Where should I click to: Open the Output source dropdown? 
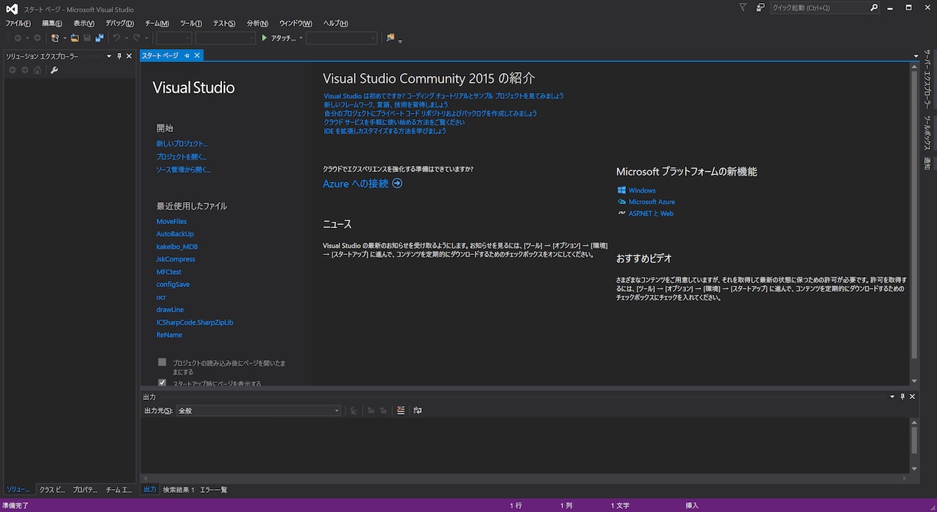[258, 411]
